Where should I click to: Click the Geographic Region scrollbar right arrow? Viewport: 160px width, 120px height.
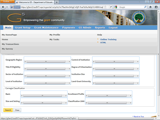click(x=69, y=62)
